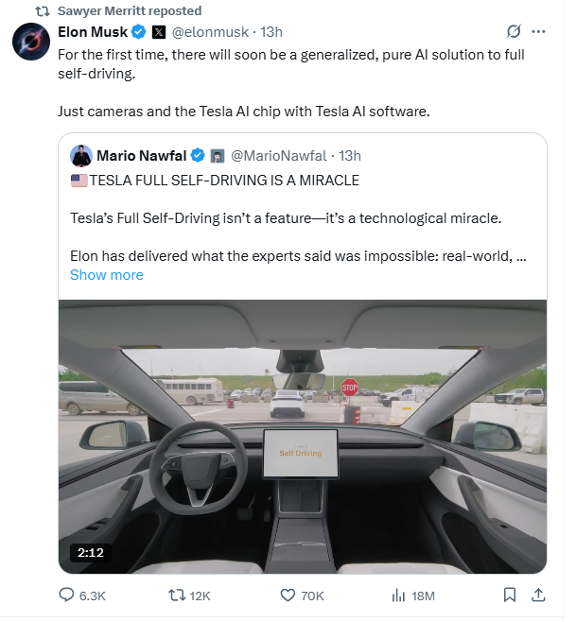
Task: Click the Sawyer Merritt reposted link
Action: [x=129, y=11]
